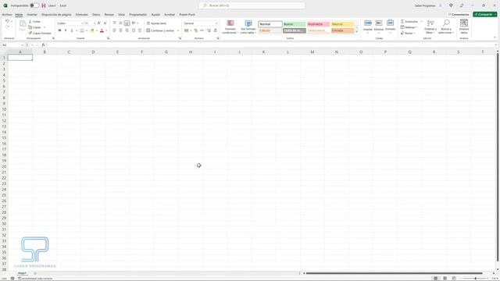Align text to the right
Image resolution: width=500 pixels, height=281 pixels.
pos(127,30)
